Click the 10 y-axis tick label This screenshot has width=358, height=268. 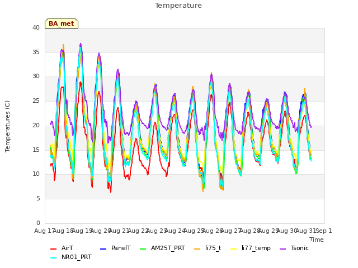pyautogui.click(x=36, y=174)
